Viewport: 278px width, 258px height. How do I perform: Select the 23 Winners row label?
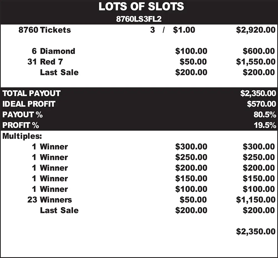[x=49, y=200]
